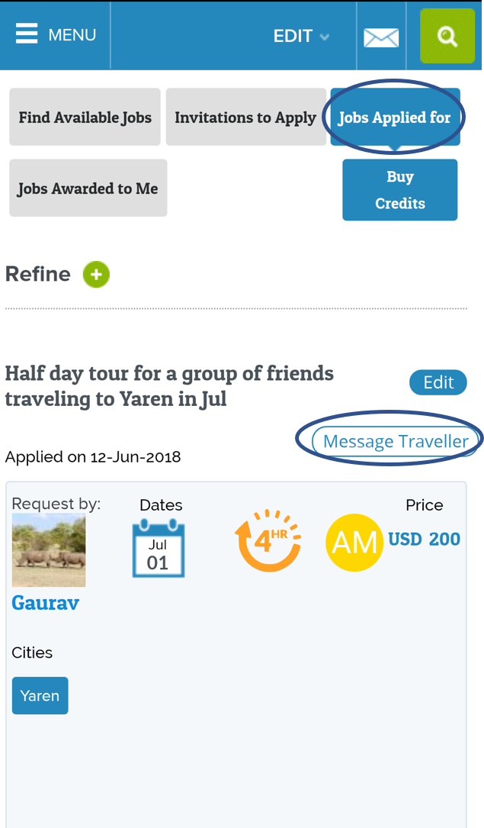Open Jobs Awarded to Me tab

pos(88,188)
